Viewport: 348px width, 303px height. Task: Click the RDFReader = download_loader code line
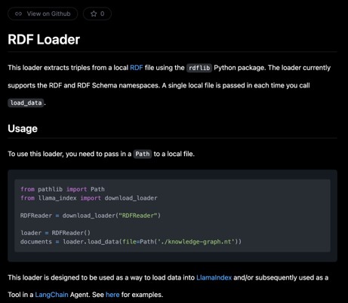click(x=91, y=216)
